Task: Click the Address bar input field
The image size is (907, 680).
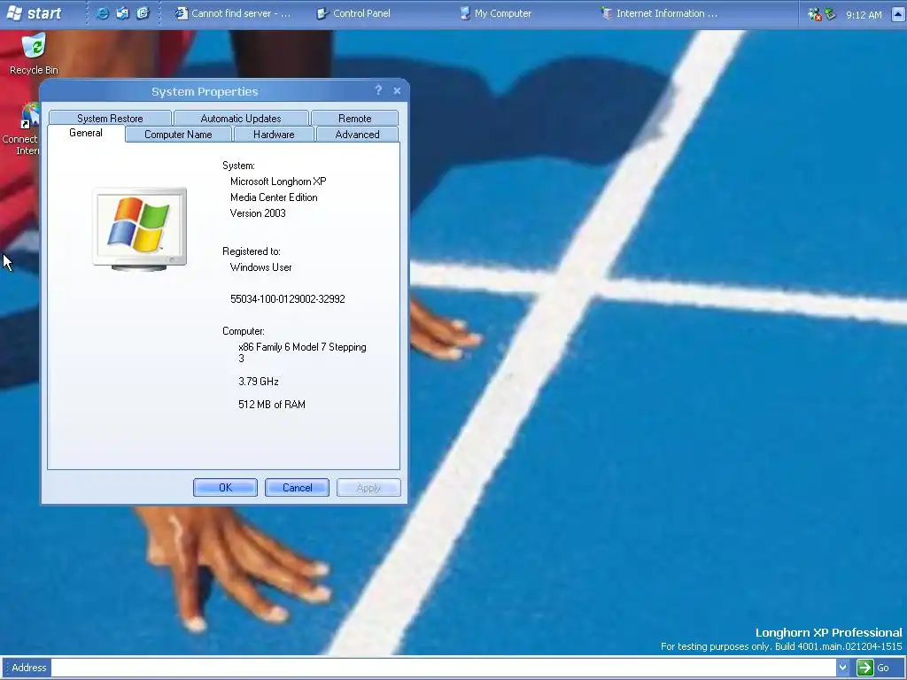Action: (x=443, y=668)
